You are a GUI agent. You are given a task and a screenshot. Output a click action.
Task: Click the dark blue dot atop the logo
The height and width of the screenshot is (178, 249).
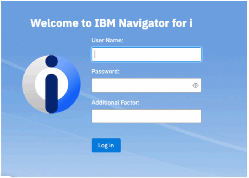point(52,61)
